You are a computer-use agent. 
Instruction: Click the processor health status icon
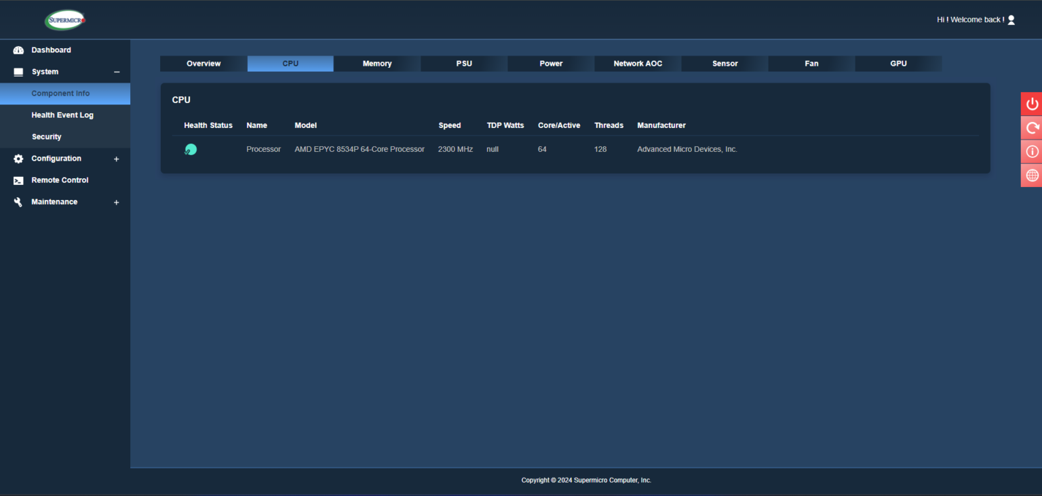tap(191, 149)
